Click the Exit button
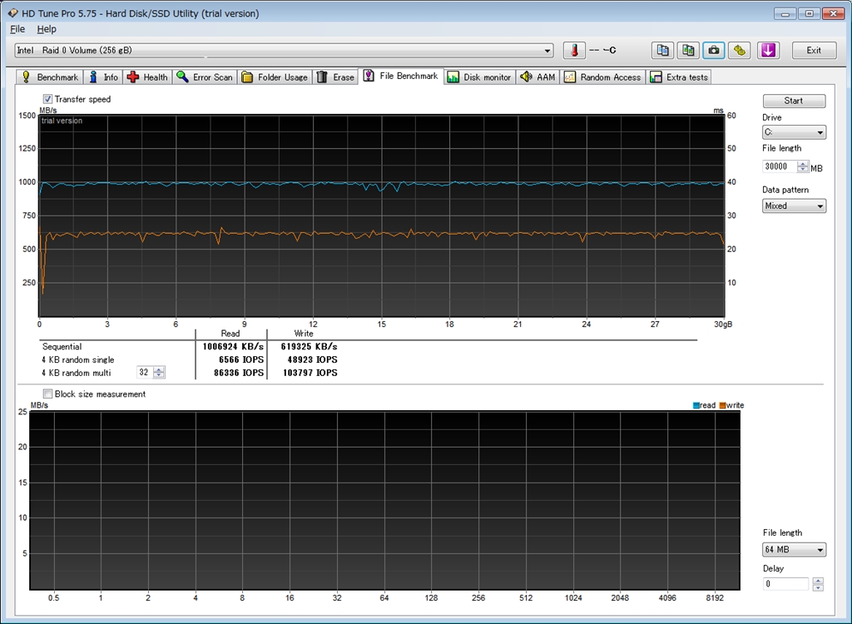 [x=814, y=50]
